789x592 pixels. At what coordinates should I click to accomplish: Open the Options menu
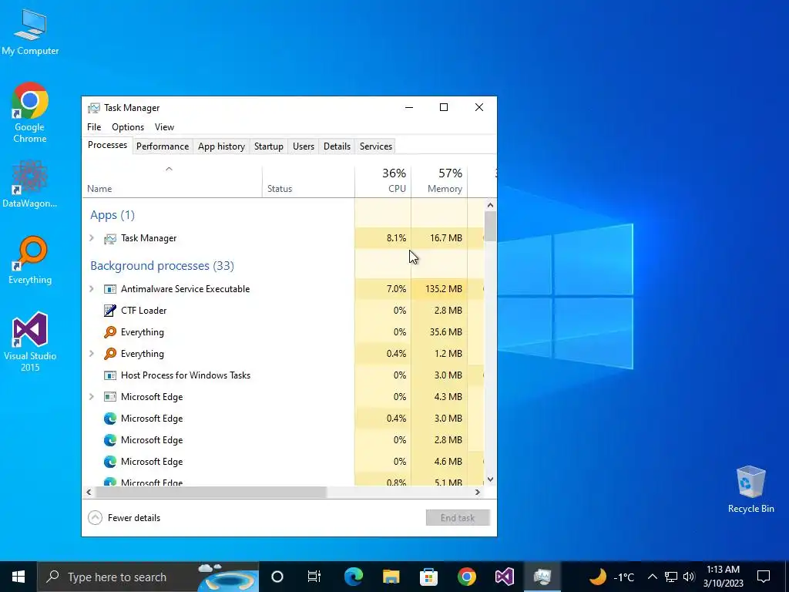[x=128, y=127]
